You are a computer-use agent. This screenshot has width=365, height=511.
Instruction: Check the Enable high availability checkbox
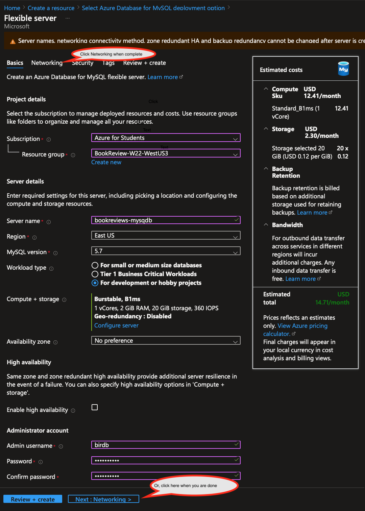pos(95,407)
